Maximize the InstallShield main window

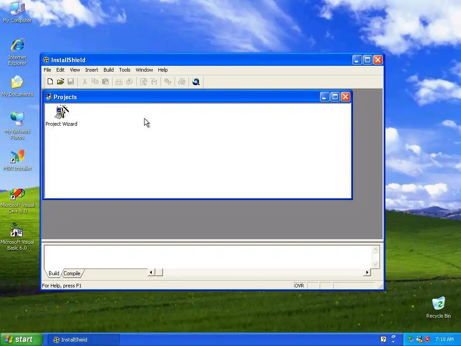pyautogui.click(x=367, y=60)
